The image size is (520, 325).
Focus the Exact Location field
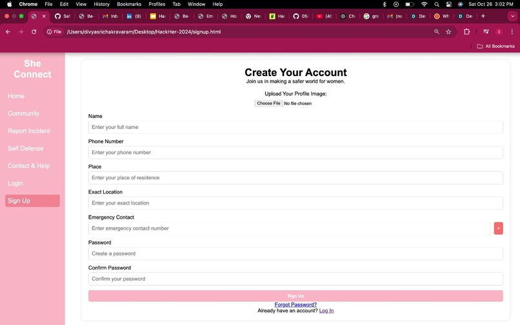tap(295, 203)
